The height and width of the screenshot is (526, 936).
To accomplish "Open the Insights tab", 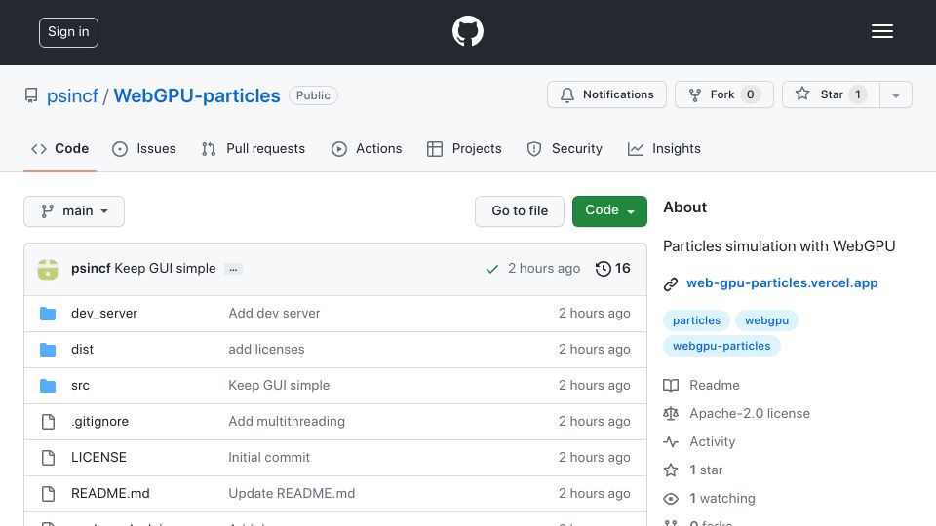I will point(664,148).
